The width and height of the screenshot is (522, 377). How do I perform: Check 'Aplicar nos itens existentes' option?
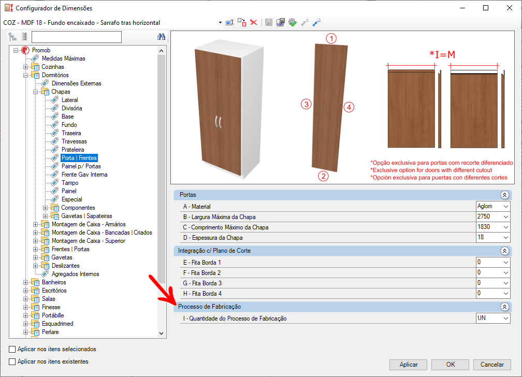point(12,361)
